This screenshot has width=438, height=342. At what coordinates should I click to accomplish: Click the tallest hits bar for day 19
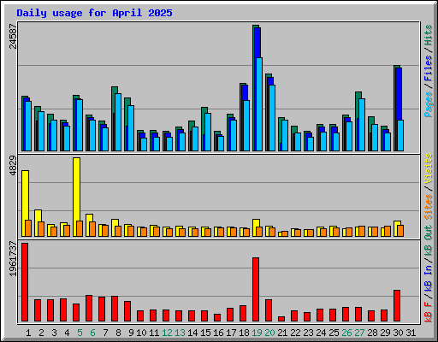click(x=254, y=88)
